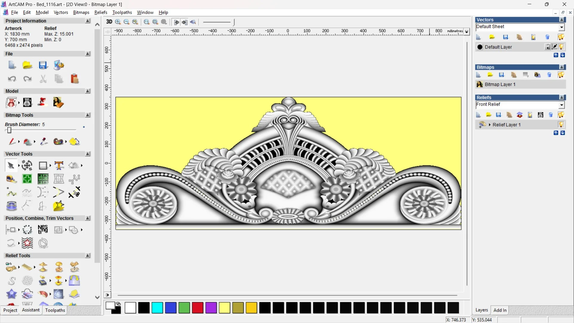This screenshot has height=323, width=574.
Task: Click the Paste clipboard icon
Action: [74, 79]
